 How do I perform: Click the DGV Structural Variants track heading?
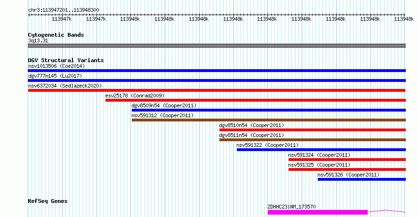(x=66, y=60)
